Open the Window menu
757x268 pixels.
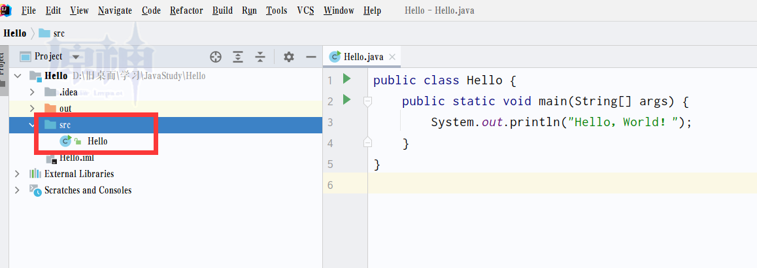[x=339, y=10]
